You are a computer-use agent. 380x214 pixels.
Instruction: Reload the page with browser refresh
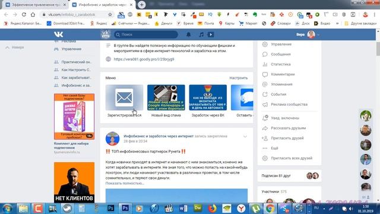coord(24,14)
